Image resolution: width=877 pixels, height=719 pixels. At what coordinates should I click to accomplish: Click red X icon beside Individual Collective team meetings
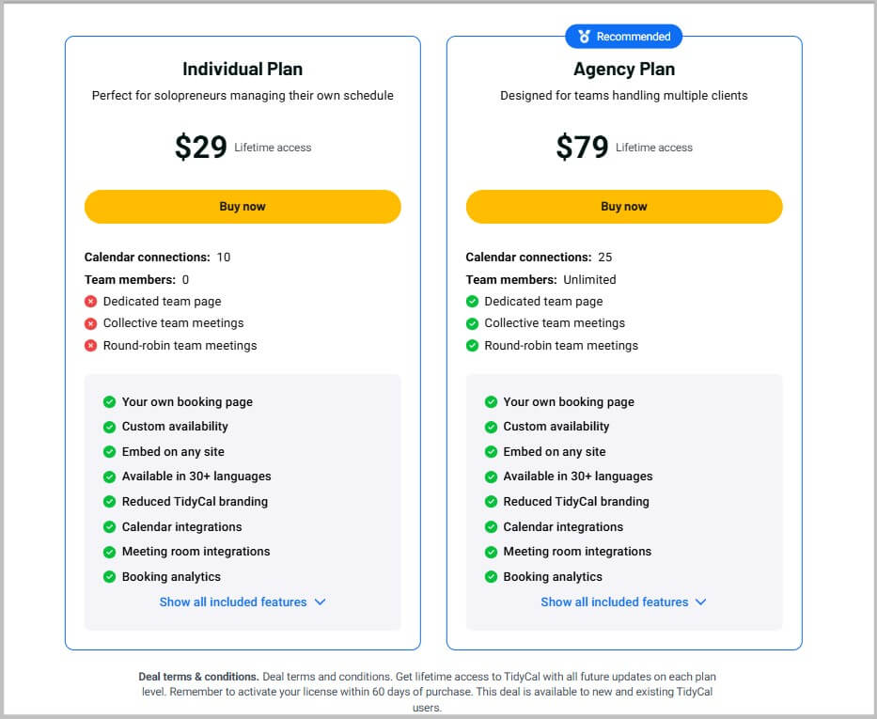pyautogui.click(x=91, y=323)
